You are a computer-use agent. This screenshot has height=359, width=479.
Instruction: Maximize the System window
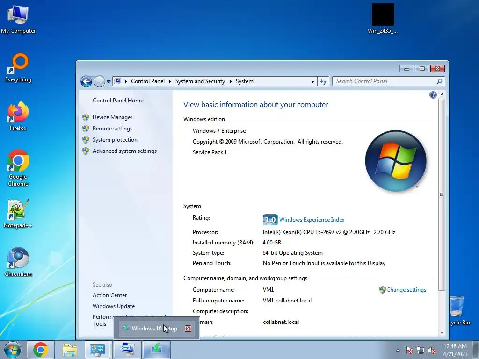click(x=422, y=68)
